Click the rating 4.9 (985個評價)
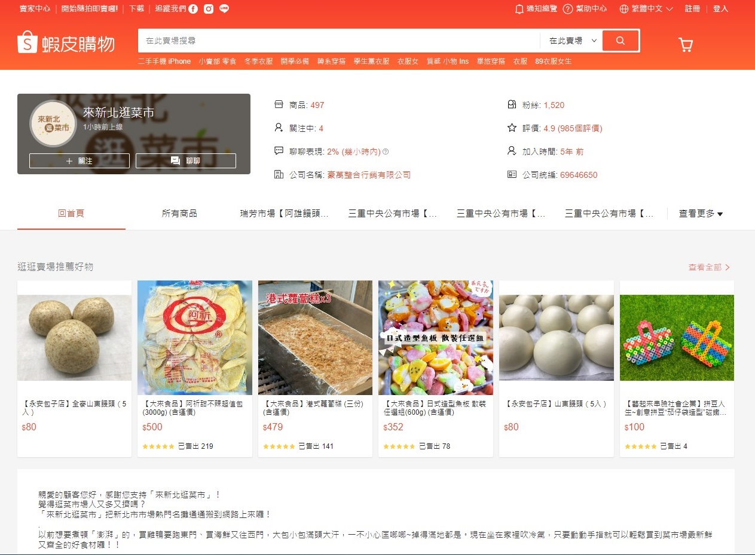 click(x=573, y=128)
